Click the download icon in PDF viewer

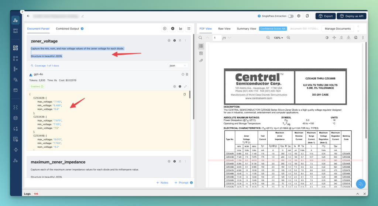pos(348,38)
